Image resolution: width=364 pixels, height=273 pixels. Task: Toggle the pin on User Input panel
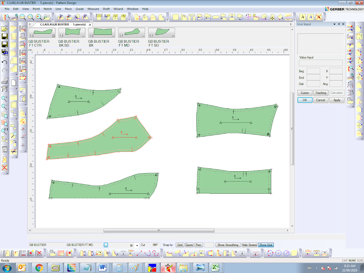[339, 24]
